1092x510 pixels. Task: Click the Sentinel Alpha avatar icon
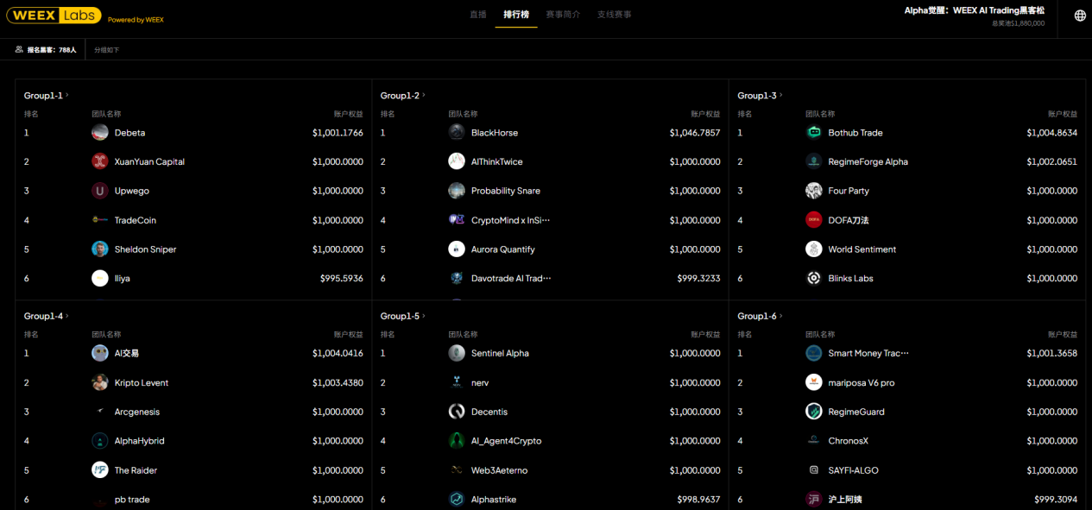click(457, 353)
